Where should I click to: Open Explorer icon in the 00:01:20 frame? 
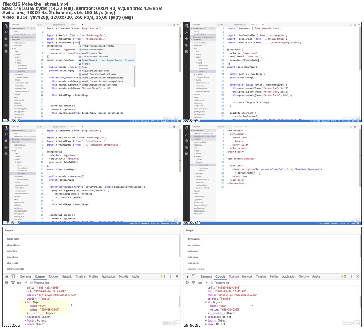tap(187, 26)
